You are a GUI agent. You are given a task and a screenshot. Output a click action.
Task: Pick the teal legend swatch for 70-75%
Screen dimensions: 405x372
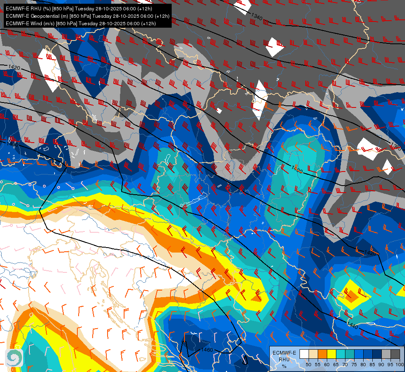[350, 354]
